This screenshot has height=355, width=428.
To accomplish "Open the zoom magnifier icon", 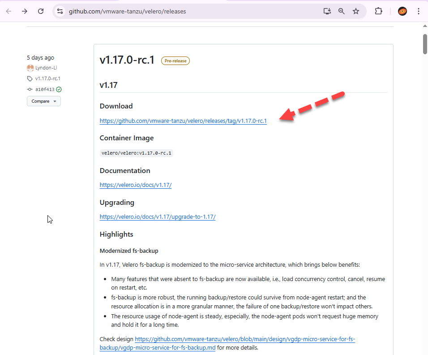I will (342, 11).
